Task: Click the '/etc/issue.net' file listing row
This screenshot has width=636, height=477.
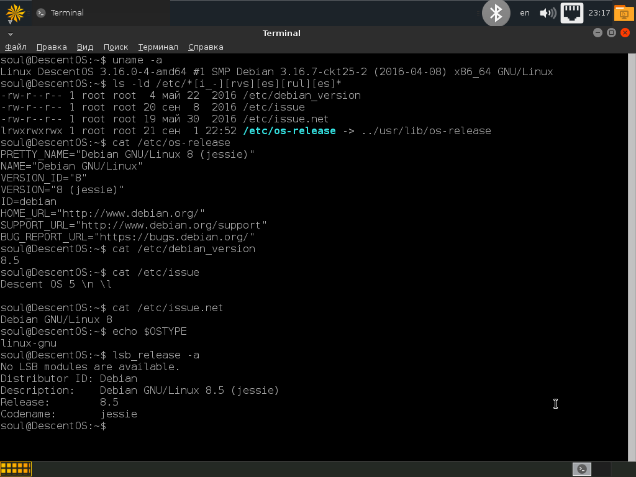Action: point(165,119)
